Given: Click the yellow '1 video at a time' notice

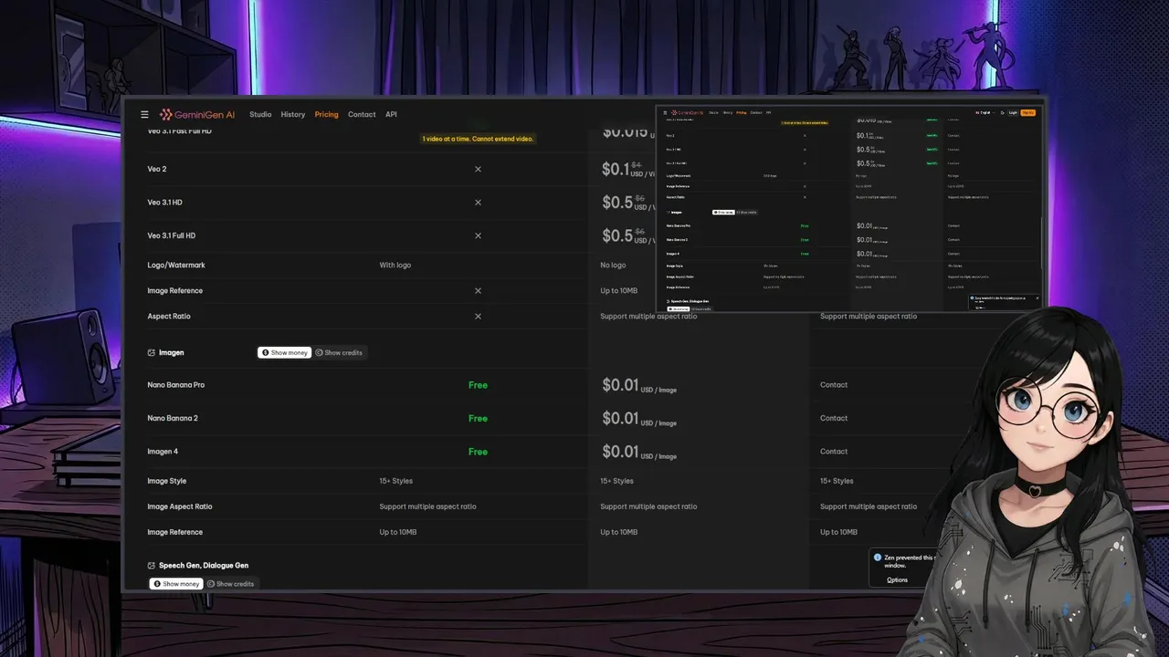Looking at the screenshot, I should click(x=478, y=139).
